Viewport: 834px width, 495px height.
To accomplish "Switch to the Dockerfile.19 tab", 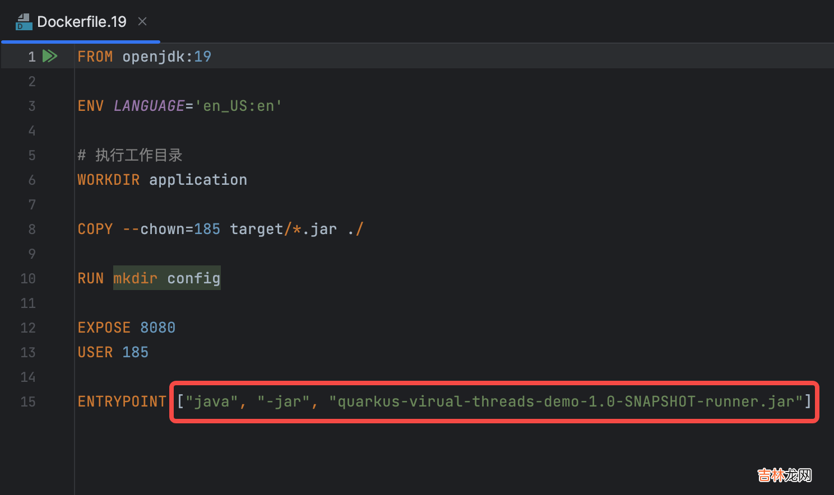I will tap(82, 22).
